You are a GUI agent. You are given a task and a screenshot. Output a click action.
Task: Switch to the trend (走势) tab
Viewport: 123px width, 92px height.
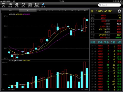tap(10, 10)
